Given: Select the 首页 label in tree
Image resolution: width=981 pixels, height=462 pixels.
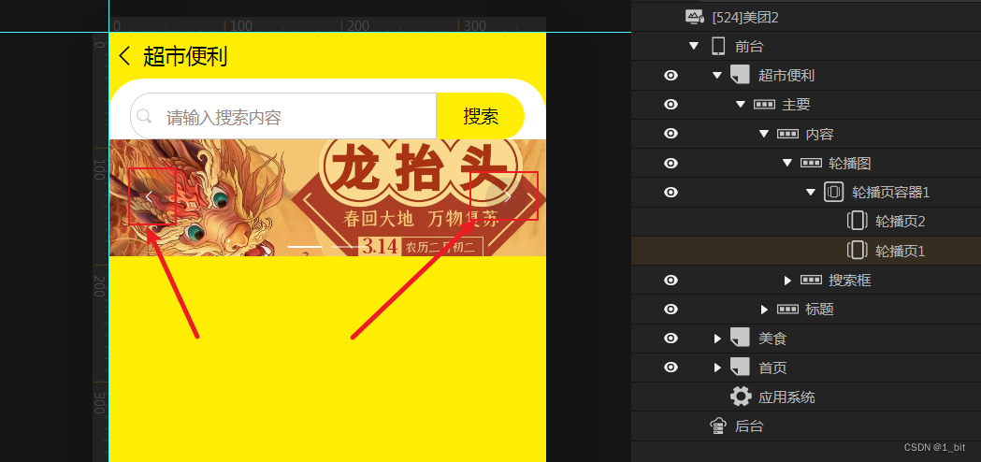Looking at the screenshot, I should [772, 368].
